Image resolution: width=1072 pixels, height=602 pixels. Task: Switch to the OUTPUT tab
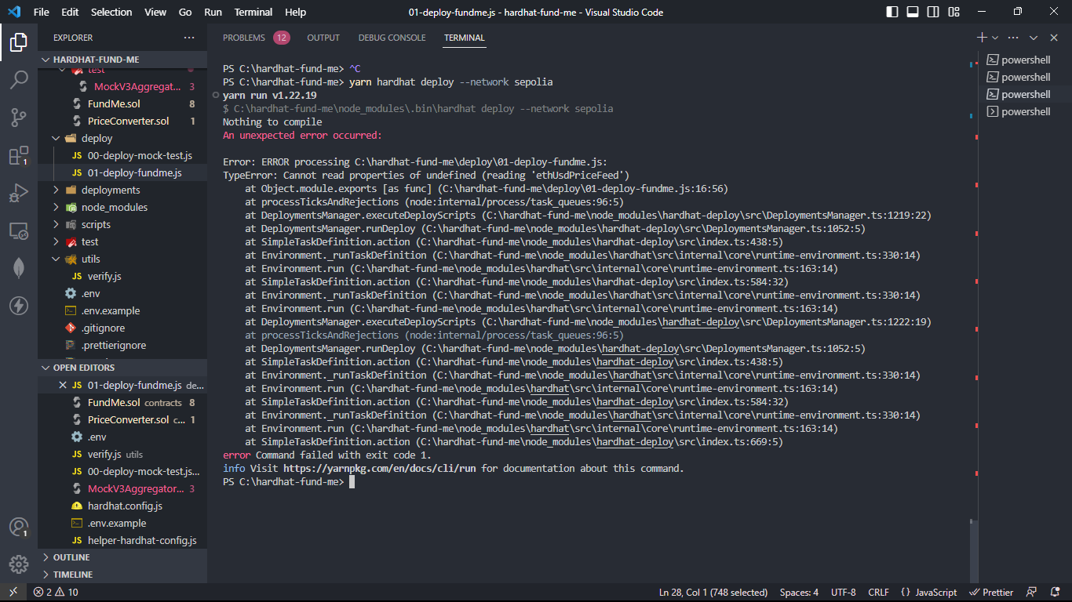click(x=323, y=38)
